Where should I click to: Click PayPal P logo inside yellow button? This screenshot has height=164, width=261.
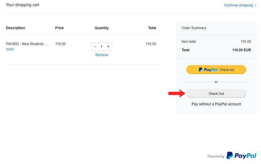[200, 70]
